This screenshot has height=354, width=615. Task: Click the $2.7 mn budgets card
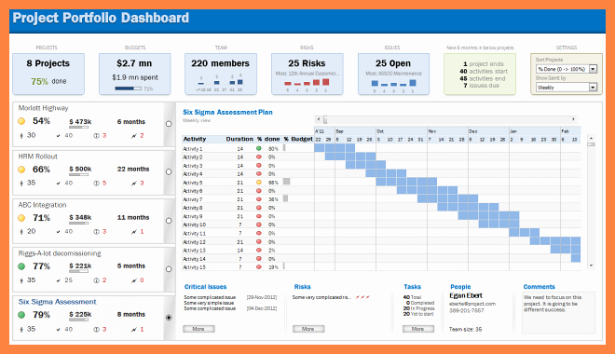click(135, 75)
